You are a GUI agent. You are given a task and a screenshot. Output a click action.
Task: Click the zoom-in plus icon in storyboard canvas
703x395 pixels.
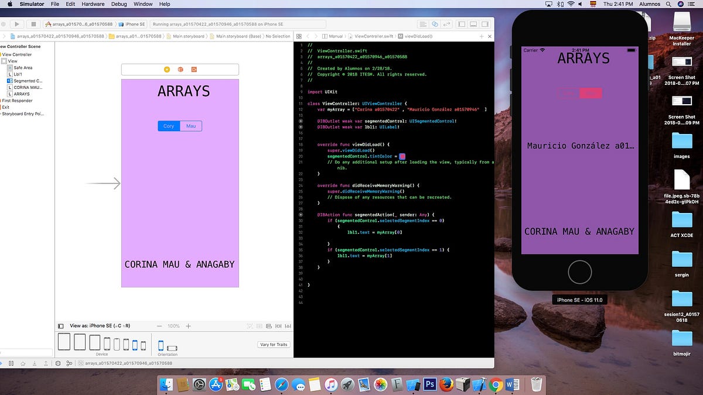tap(189, 326)
